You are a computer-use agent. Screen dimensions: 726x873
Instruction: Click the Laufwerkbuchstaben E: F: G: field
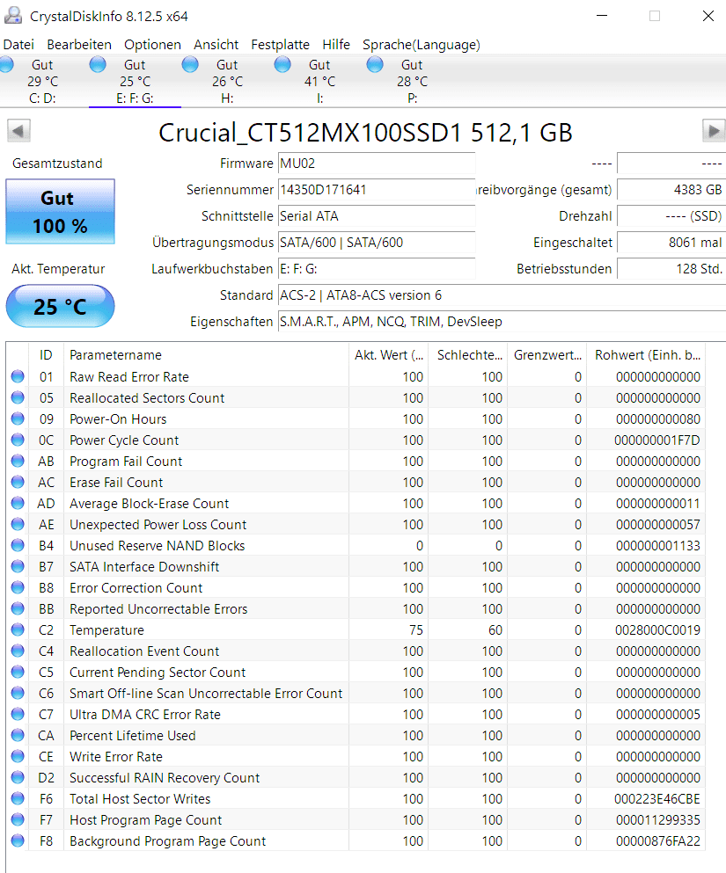[x=377, y=269]
